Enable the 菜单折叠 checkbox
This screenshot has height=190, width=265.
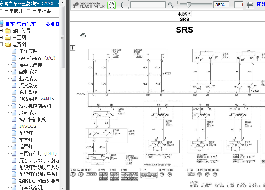28,11
